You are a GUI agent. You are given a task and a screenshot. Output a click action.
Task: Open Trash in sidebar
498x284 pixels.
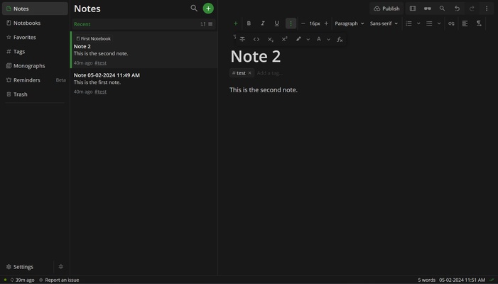pyautogui.click(x=35, y=94)
